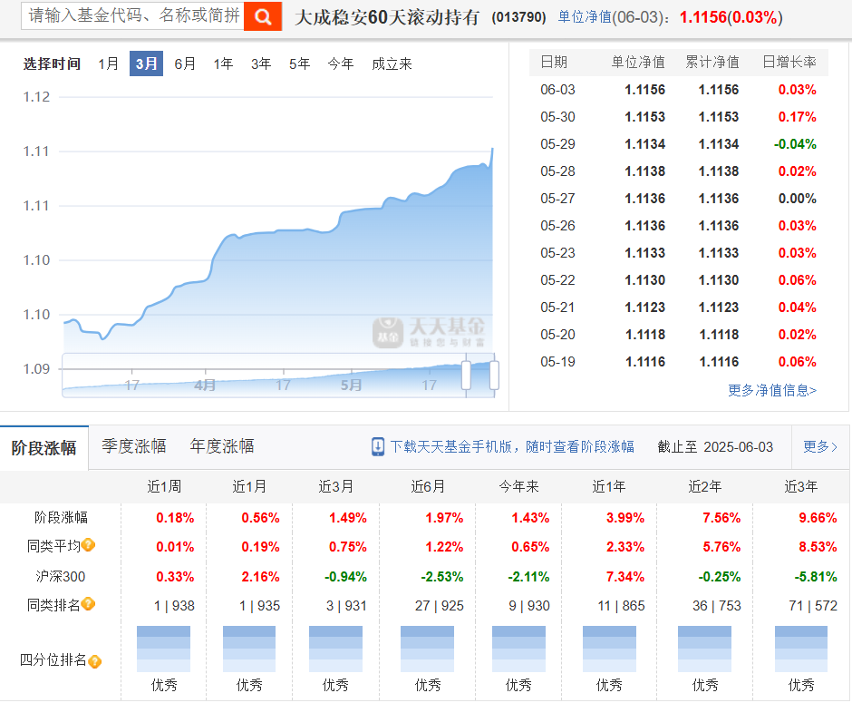Image resolution: width=852 pixels, height=703 pixels.
Task: Select the 1年 time range
Action: click(223, 63)
